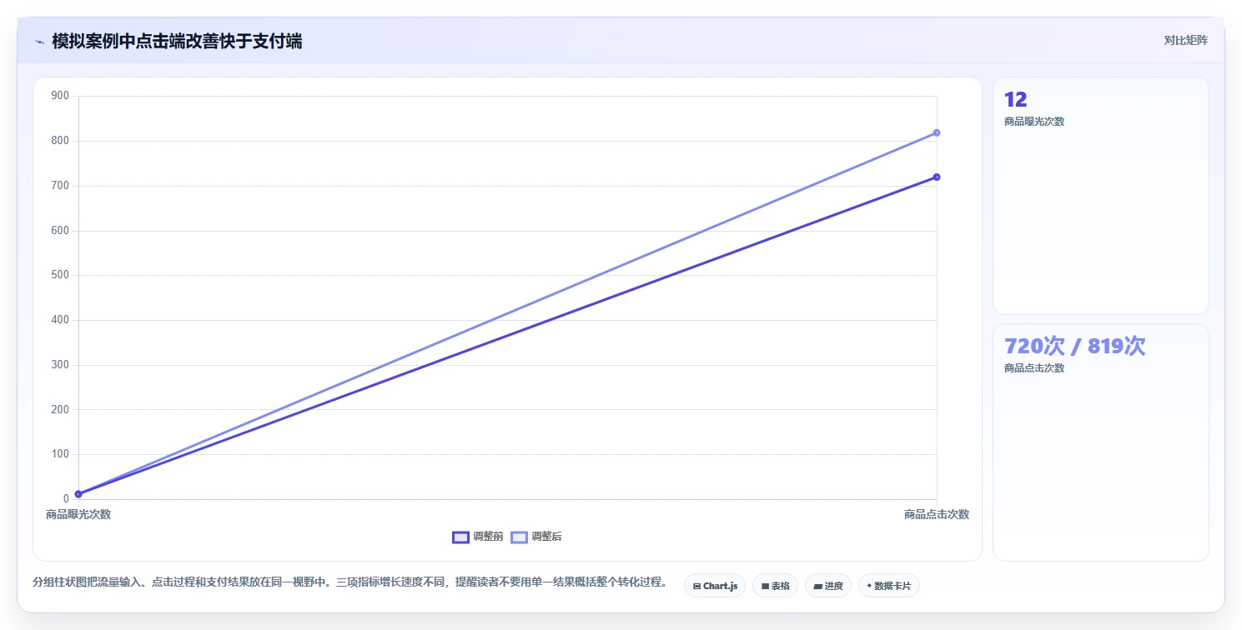Image resolution: width=1242 pixels, height=630 pixels.
Task: Click the 进度 tag icon
Action: (x=818, y=587)
